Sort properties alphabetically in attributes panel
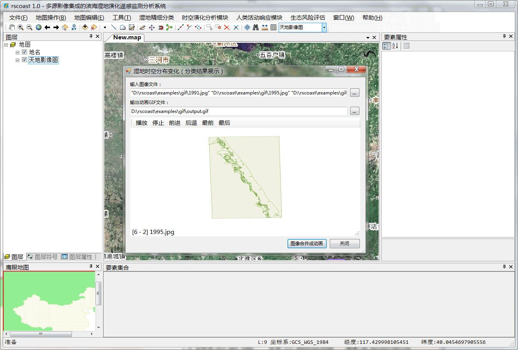Image resolution: width=518 pixels, height=350 pixels. (395, 46)
